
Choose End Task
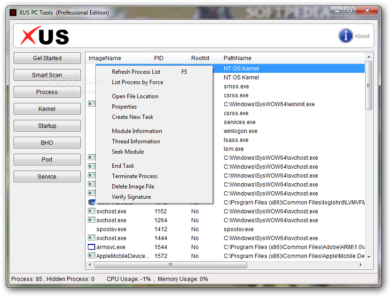[x=154, y=166]
